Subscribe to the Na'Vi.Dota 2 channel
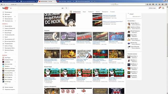This screenshot has width=168, height=94. point(134,73)
